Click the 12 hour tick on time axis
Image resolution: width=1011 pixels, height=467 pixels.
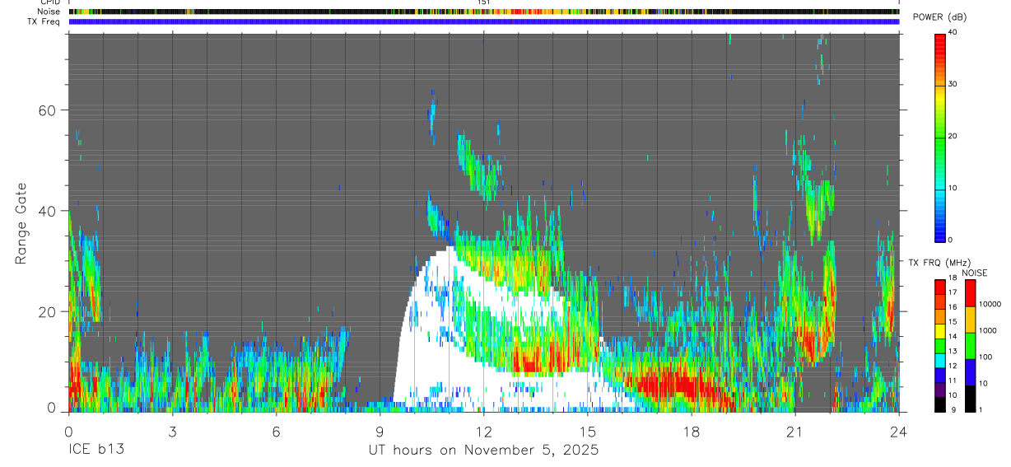click(x=483, y=432)
